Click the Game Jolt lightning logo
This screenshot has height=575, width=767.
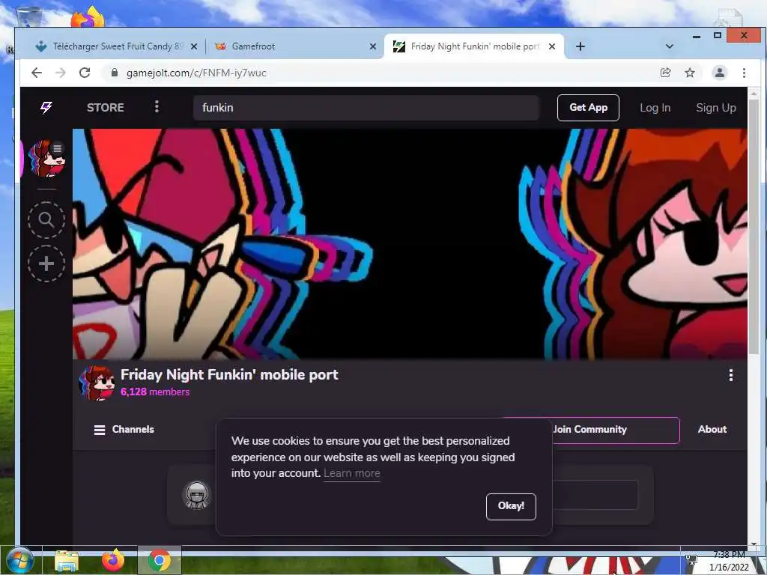click(46, 107)
